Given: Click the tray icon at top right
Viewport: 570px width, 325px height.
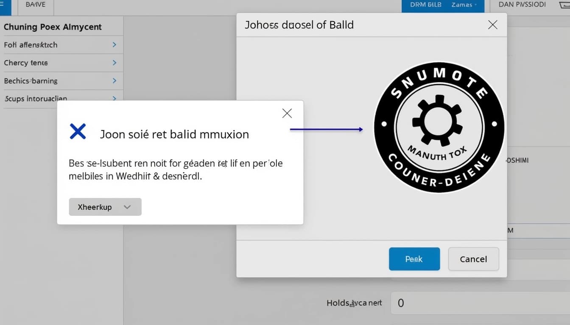Looking at the screenshot, I should pyautogui.click(x=567, y=4).
